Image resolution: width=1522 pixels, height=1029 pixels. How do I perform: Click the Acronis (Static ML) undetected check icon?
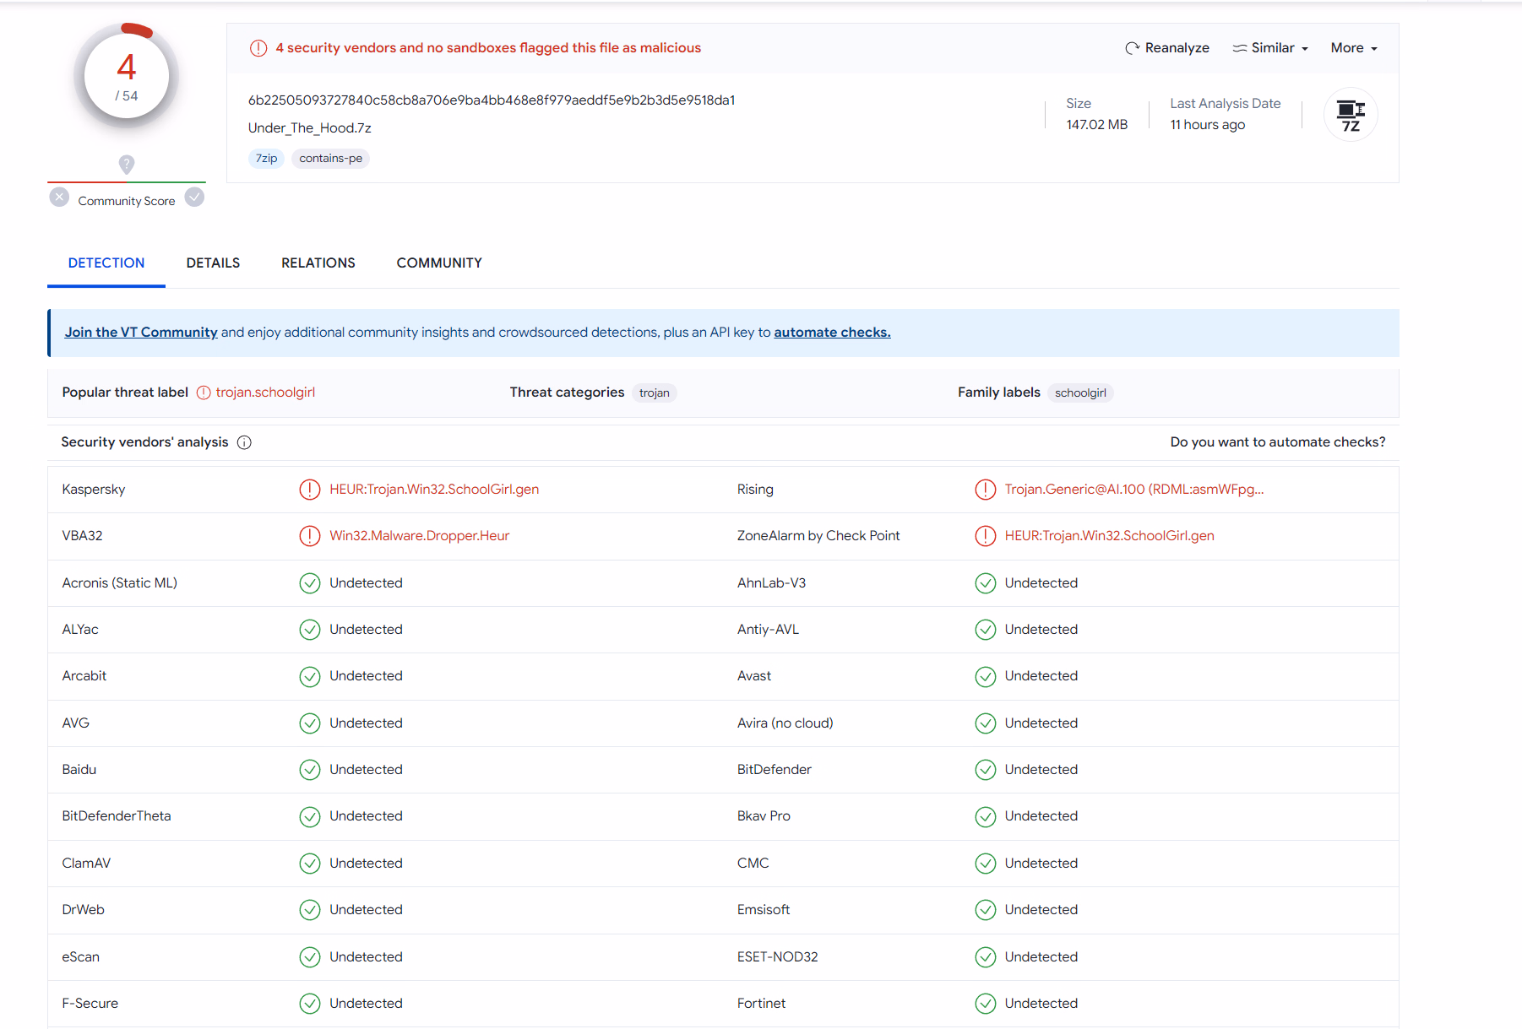click(310, 583)
